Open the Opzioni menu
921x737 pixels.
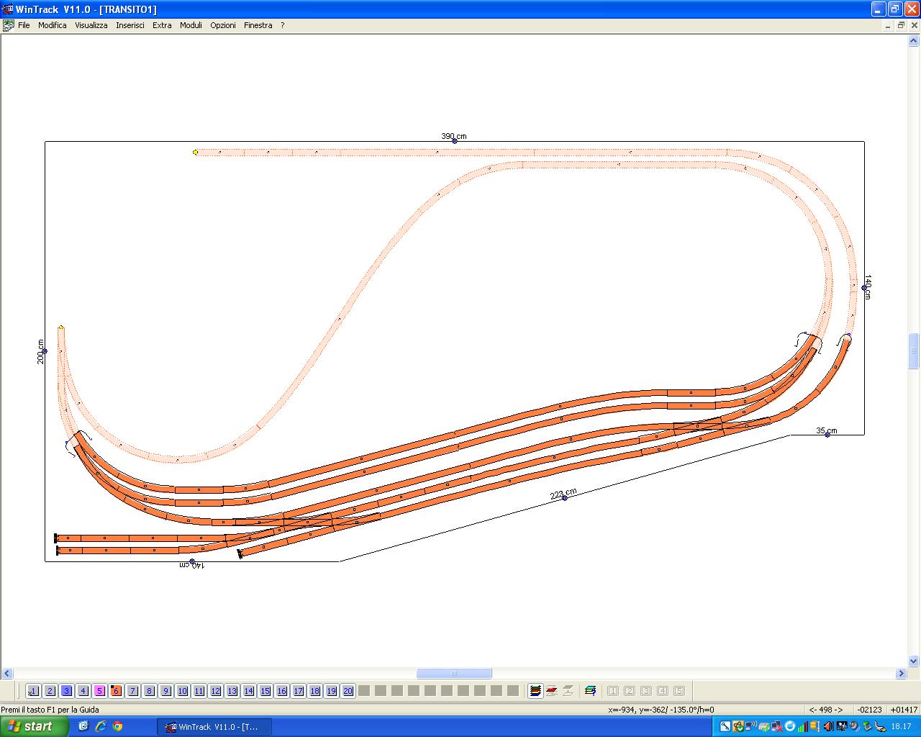(x=223, y=25)
